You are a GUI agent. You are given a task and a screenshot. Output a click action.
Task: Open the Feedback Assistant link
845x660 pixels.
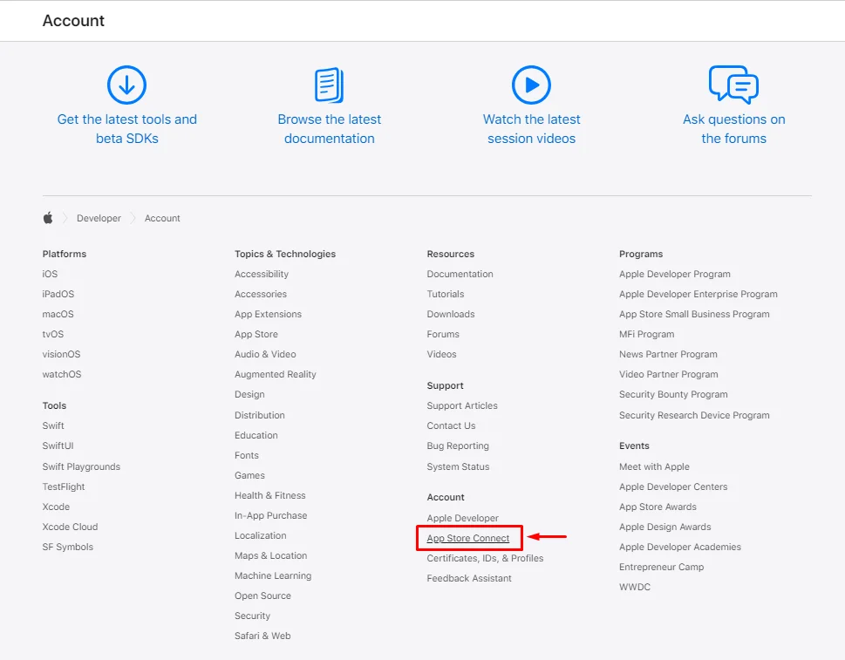(x=469, y=578)
